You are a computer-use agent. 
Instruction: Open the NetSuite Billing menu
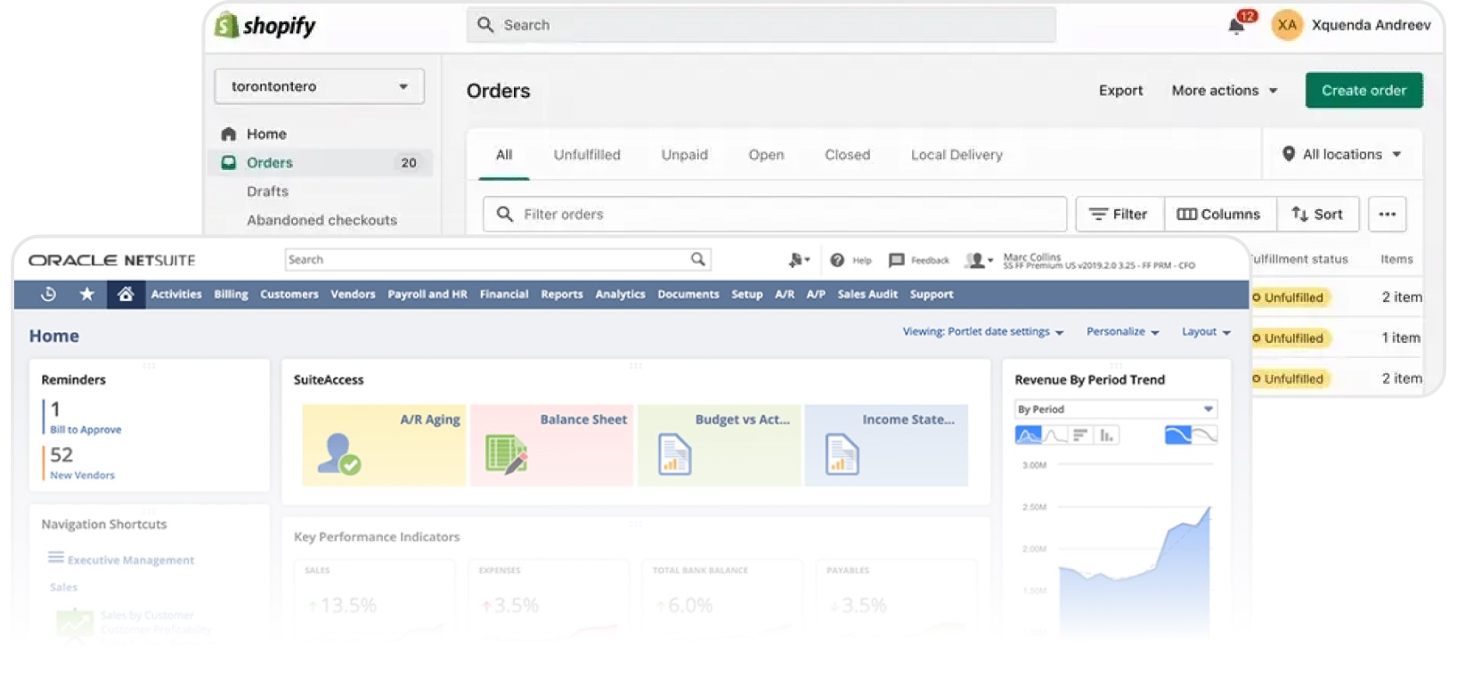(231, 294)
